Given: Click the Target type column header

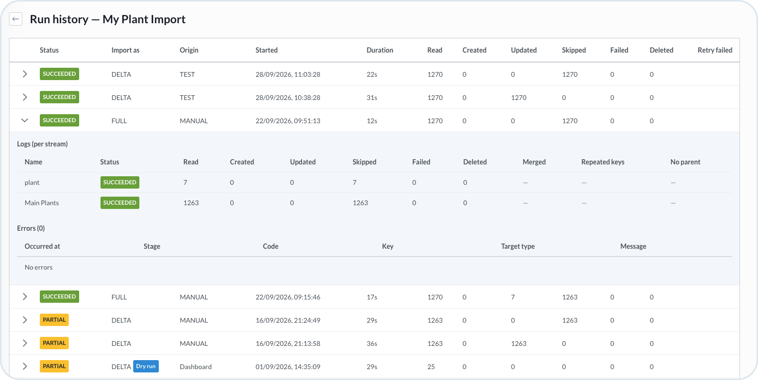Looking at the screenshot, I should tap(518, 246).
